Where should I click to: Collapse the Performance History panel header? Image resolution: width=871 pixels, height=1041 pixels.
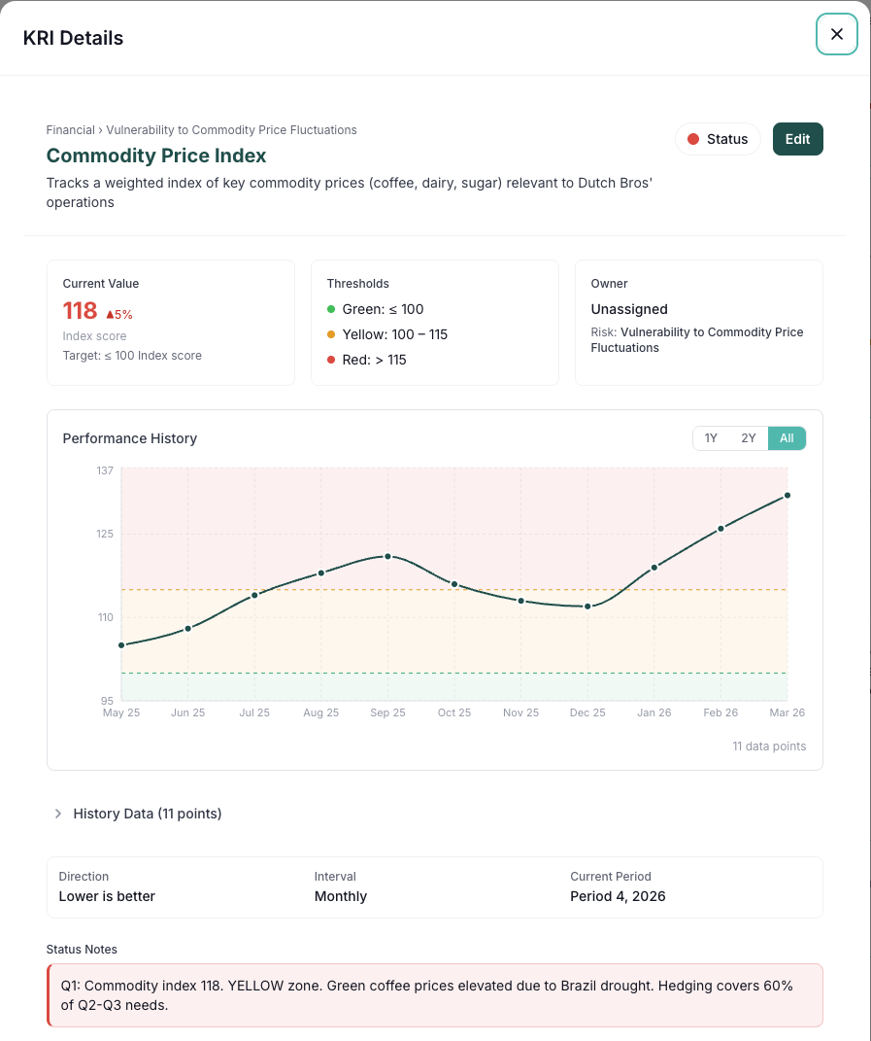coord(129,438)
